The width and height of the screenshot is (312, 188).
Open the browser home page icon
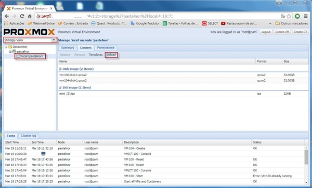(x=30, y=16)
